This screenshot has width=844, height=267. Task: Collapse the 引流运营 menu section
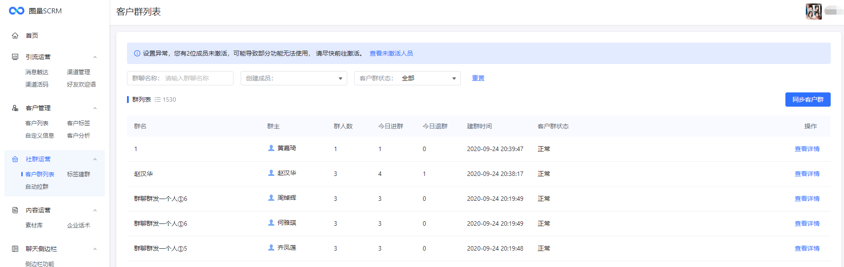(x=95, y=57)
